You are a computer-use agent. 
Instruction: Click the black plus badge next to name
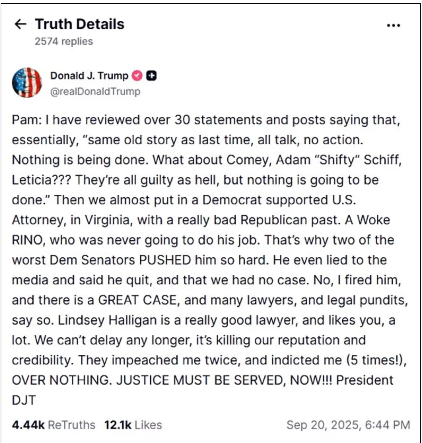tap(151, 76)
